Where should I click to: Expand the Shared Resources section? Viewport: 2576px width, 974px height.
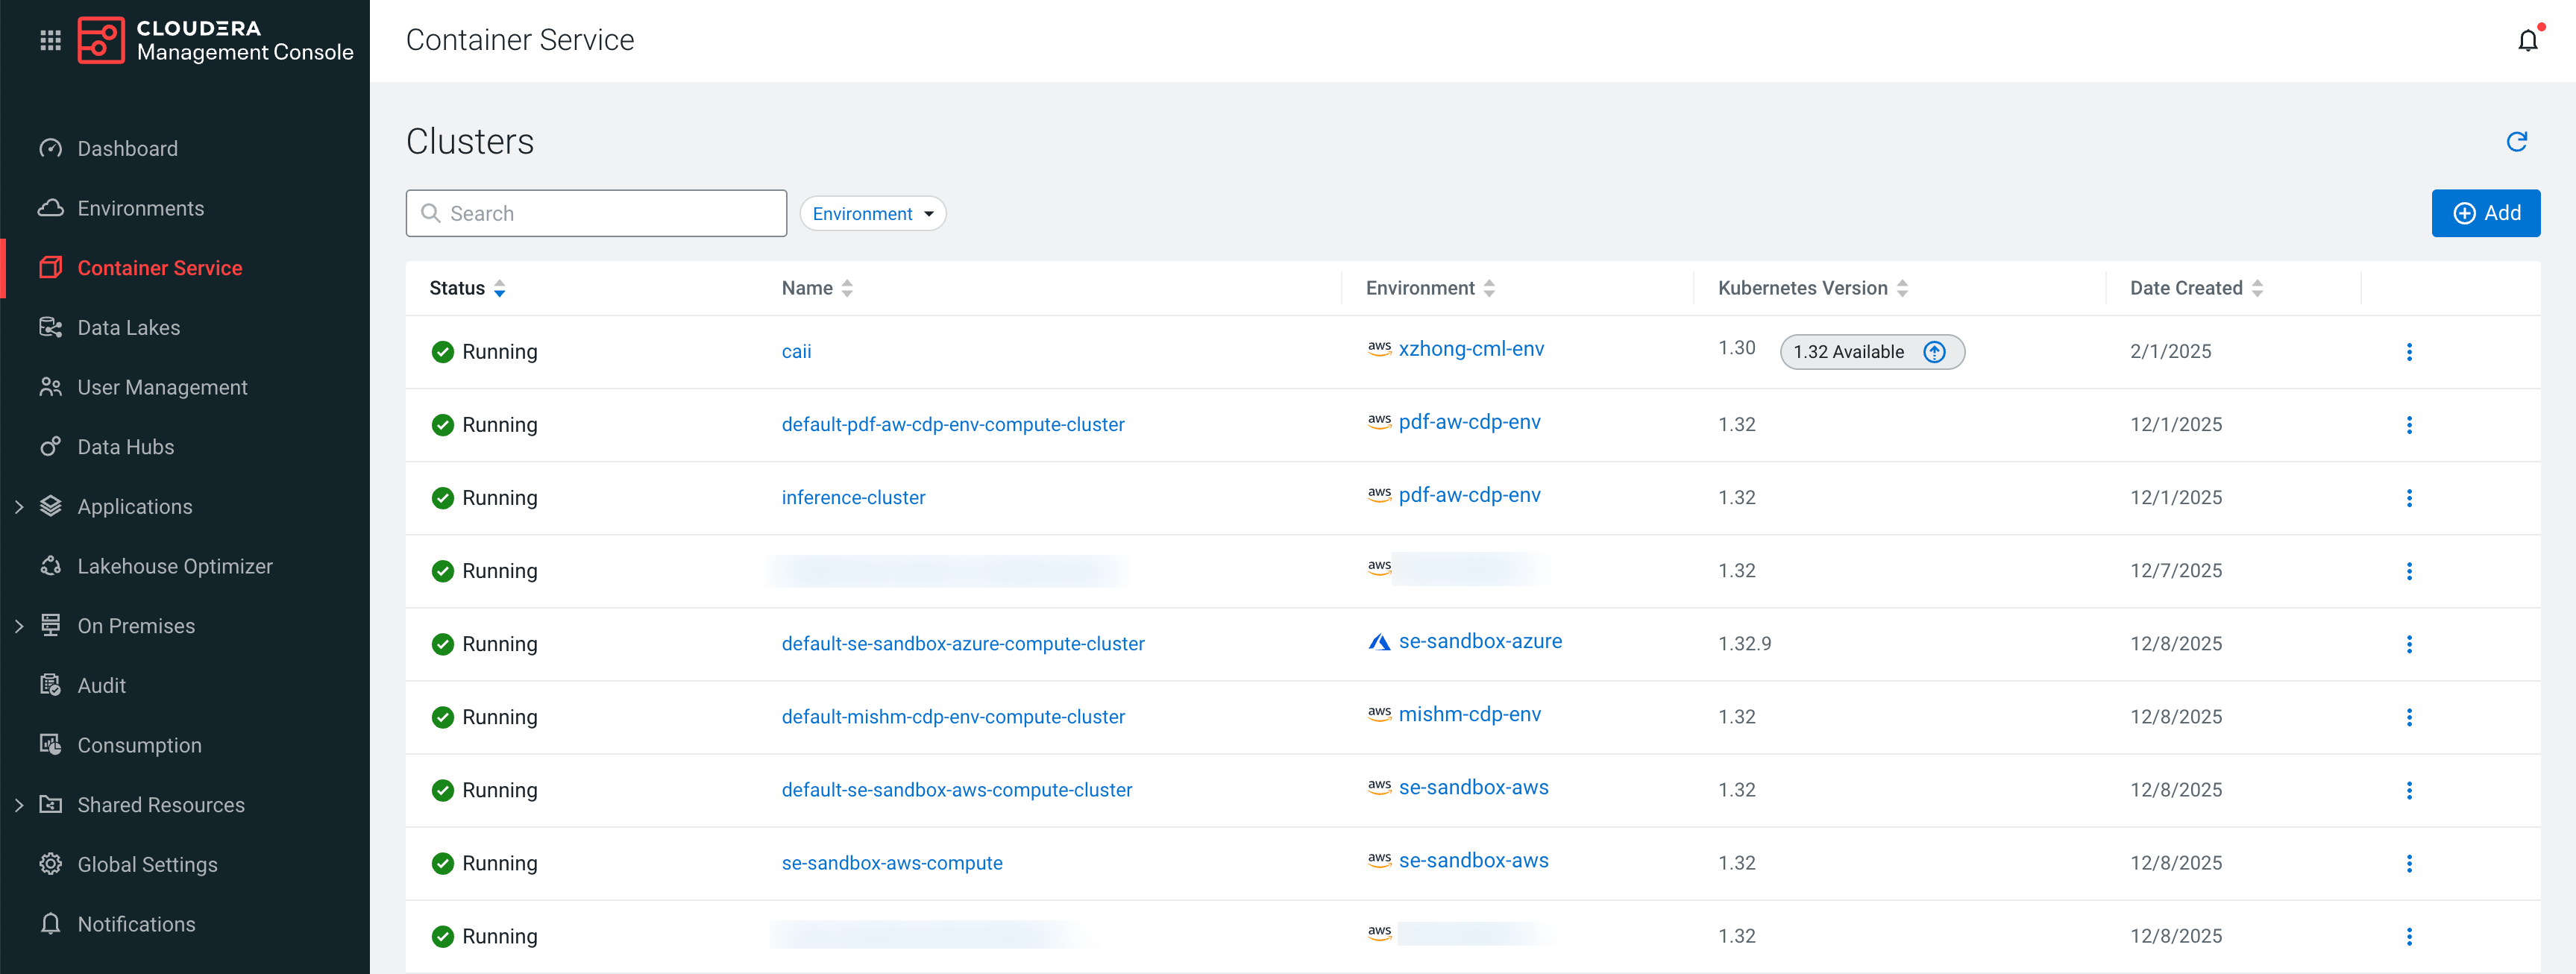click(20, 804)
